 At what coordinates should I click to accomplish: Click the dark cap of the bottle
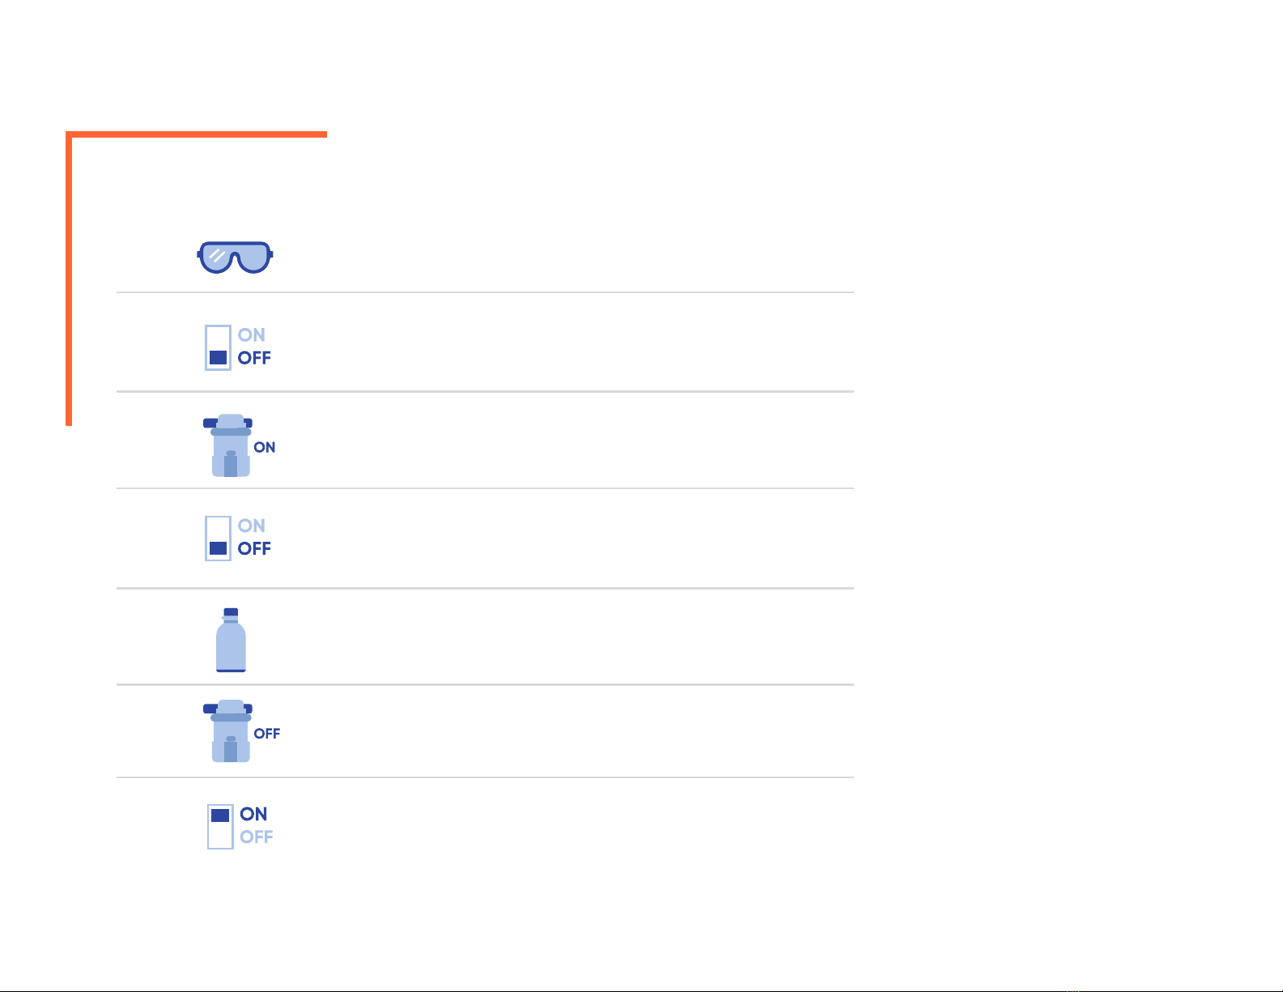point(231,612)
